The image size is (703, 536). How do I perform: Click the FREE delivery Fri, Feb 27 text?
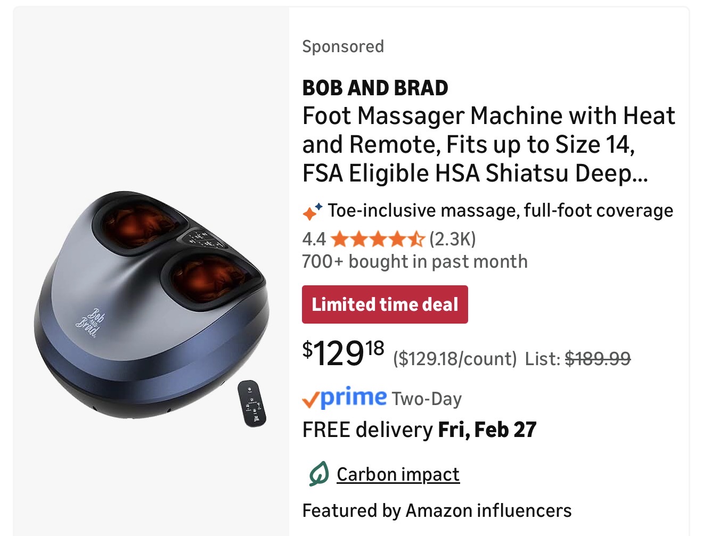[419, 430]
